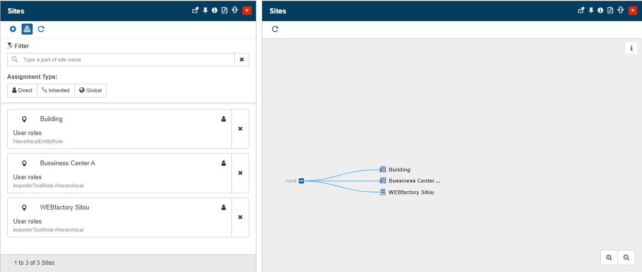Enable the Global assignment type filter
The height and width of the screenshot is (272, 642).
coord(90,90)
